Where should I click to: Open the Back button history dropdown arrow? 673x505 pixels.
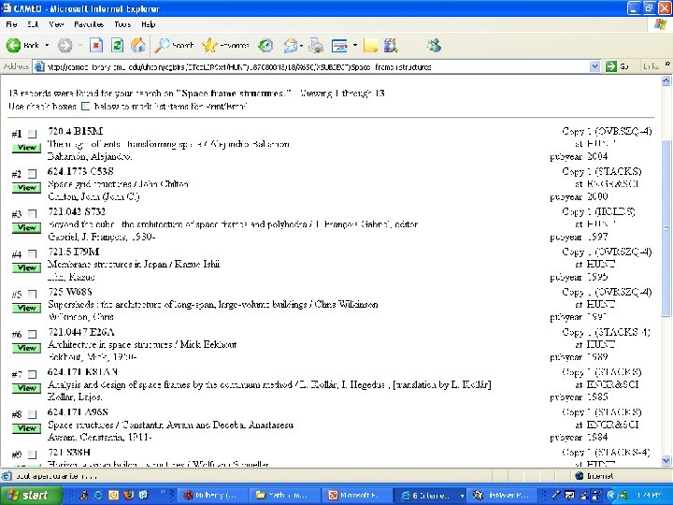(48, 45)
